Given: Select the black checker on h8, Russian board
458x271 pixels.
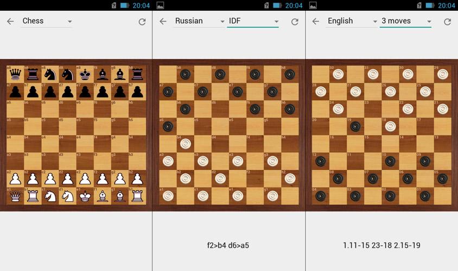Looking at the screenshot, I should click(290, 74).
